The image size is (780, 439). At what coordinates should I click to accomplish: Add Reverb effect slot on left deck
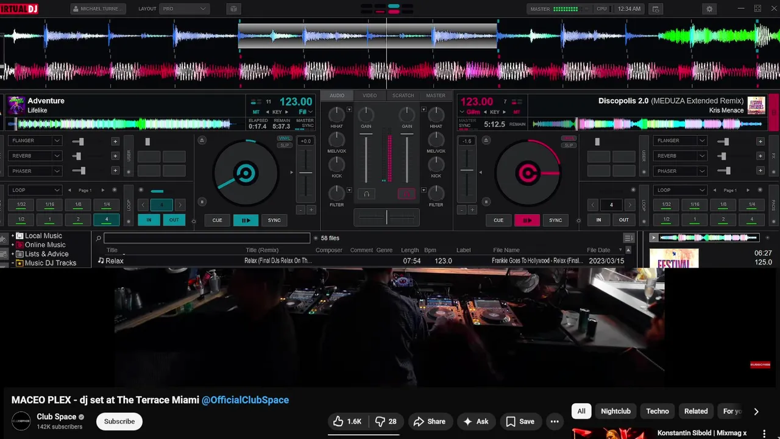pyautogui.click(x=115, y=155)
